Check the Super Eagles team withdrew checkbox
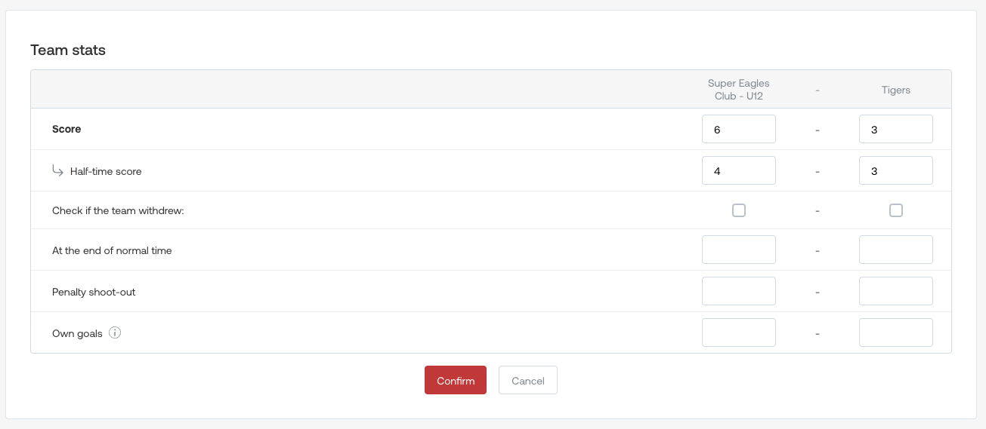The width and height of the screenshot is (986, 429). coord(739,210)
